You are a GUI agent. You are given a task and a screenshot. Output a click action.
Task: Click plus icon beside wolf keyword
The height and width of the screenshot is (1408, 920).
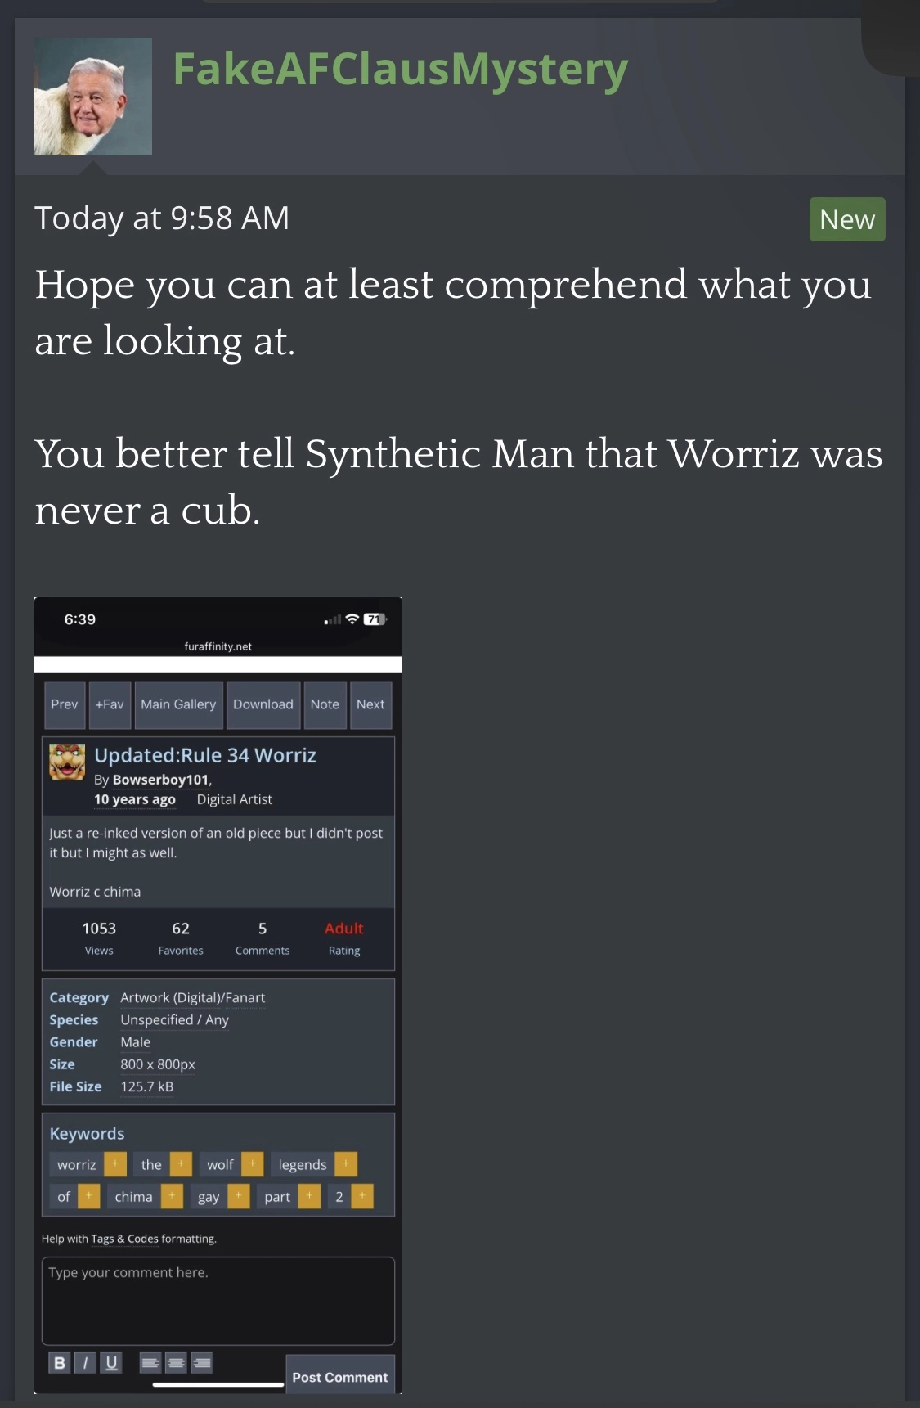point(253,1163)
